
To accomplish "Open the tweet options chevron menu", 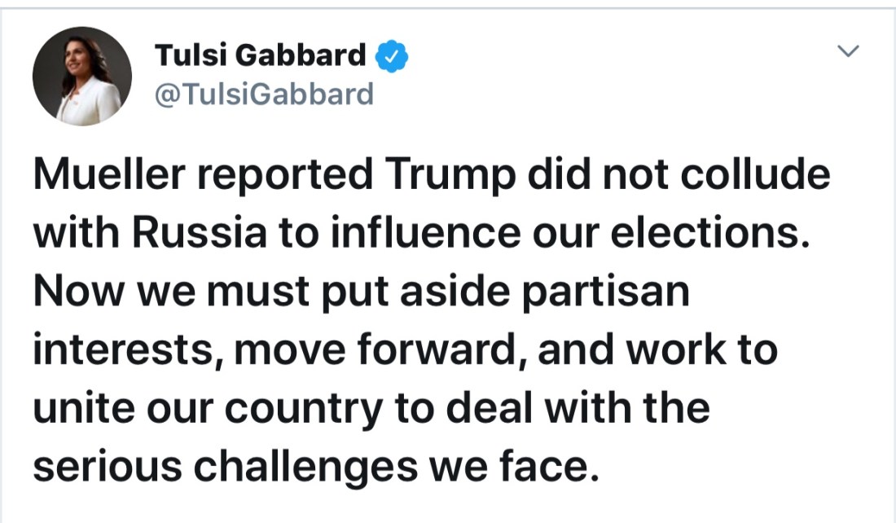I will [849, 52].
